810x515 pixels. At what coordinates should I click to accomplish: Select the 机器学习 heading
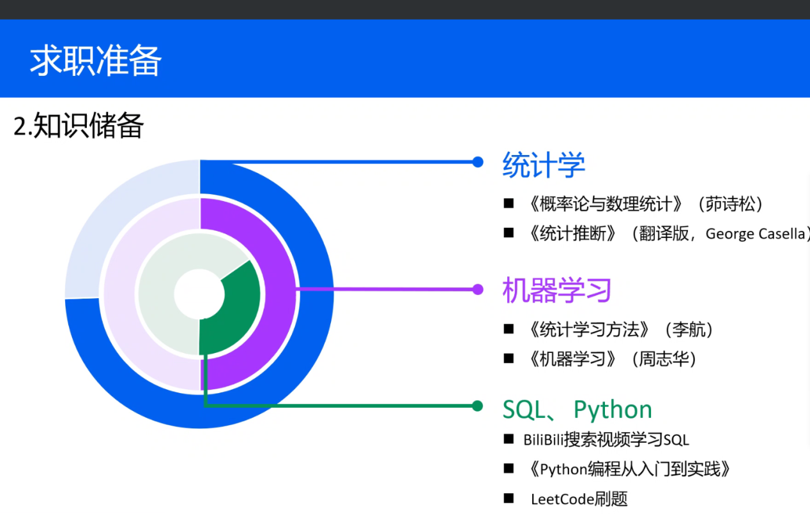click(557, 290)
